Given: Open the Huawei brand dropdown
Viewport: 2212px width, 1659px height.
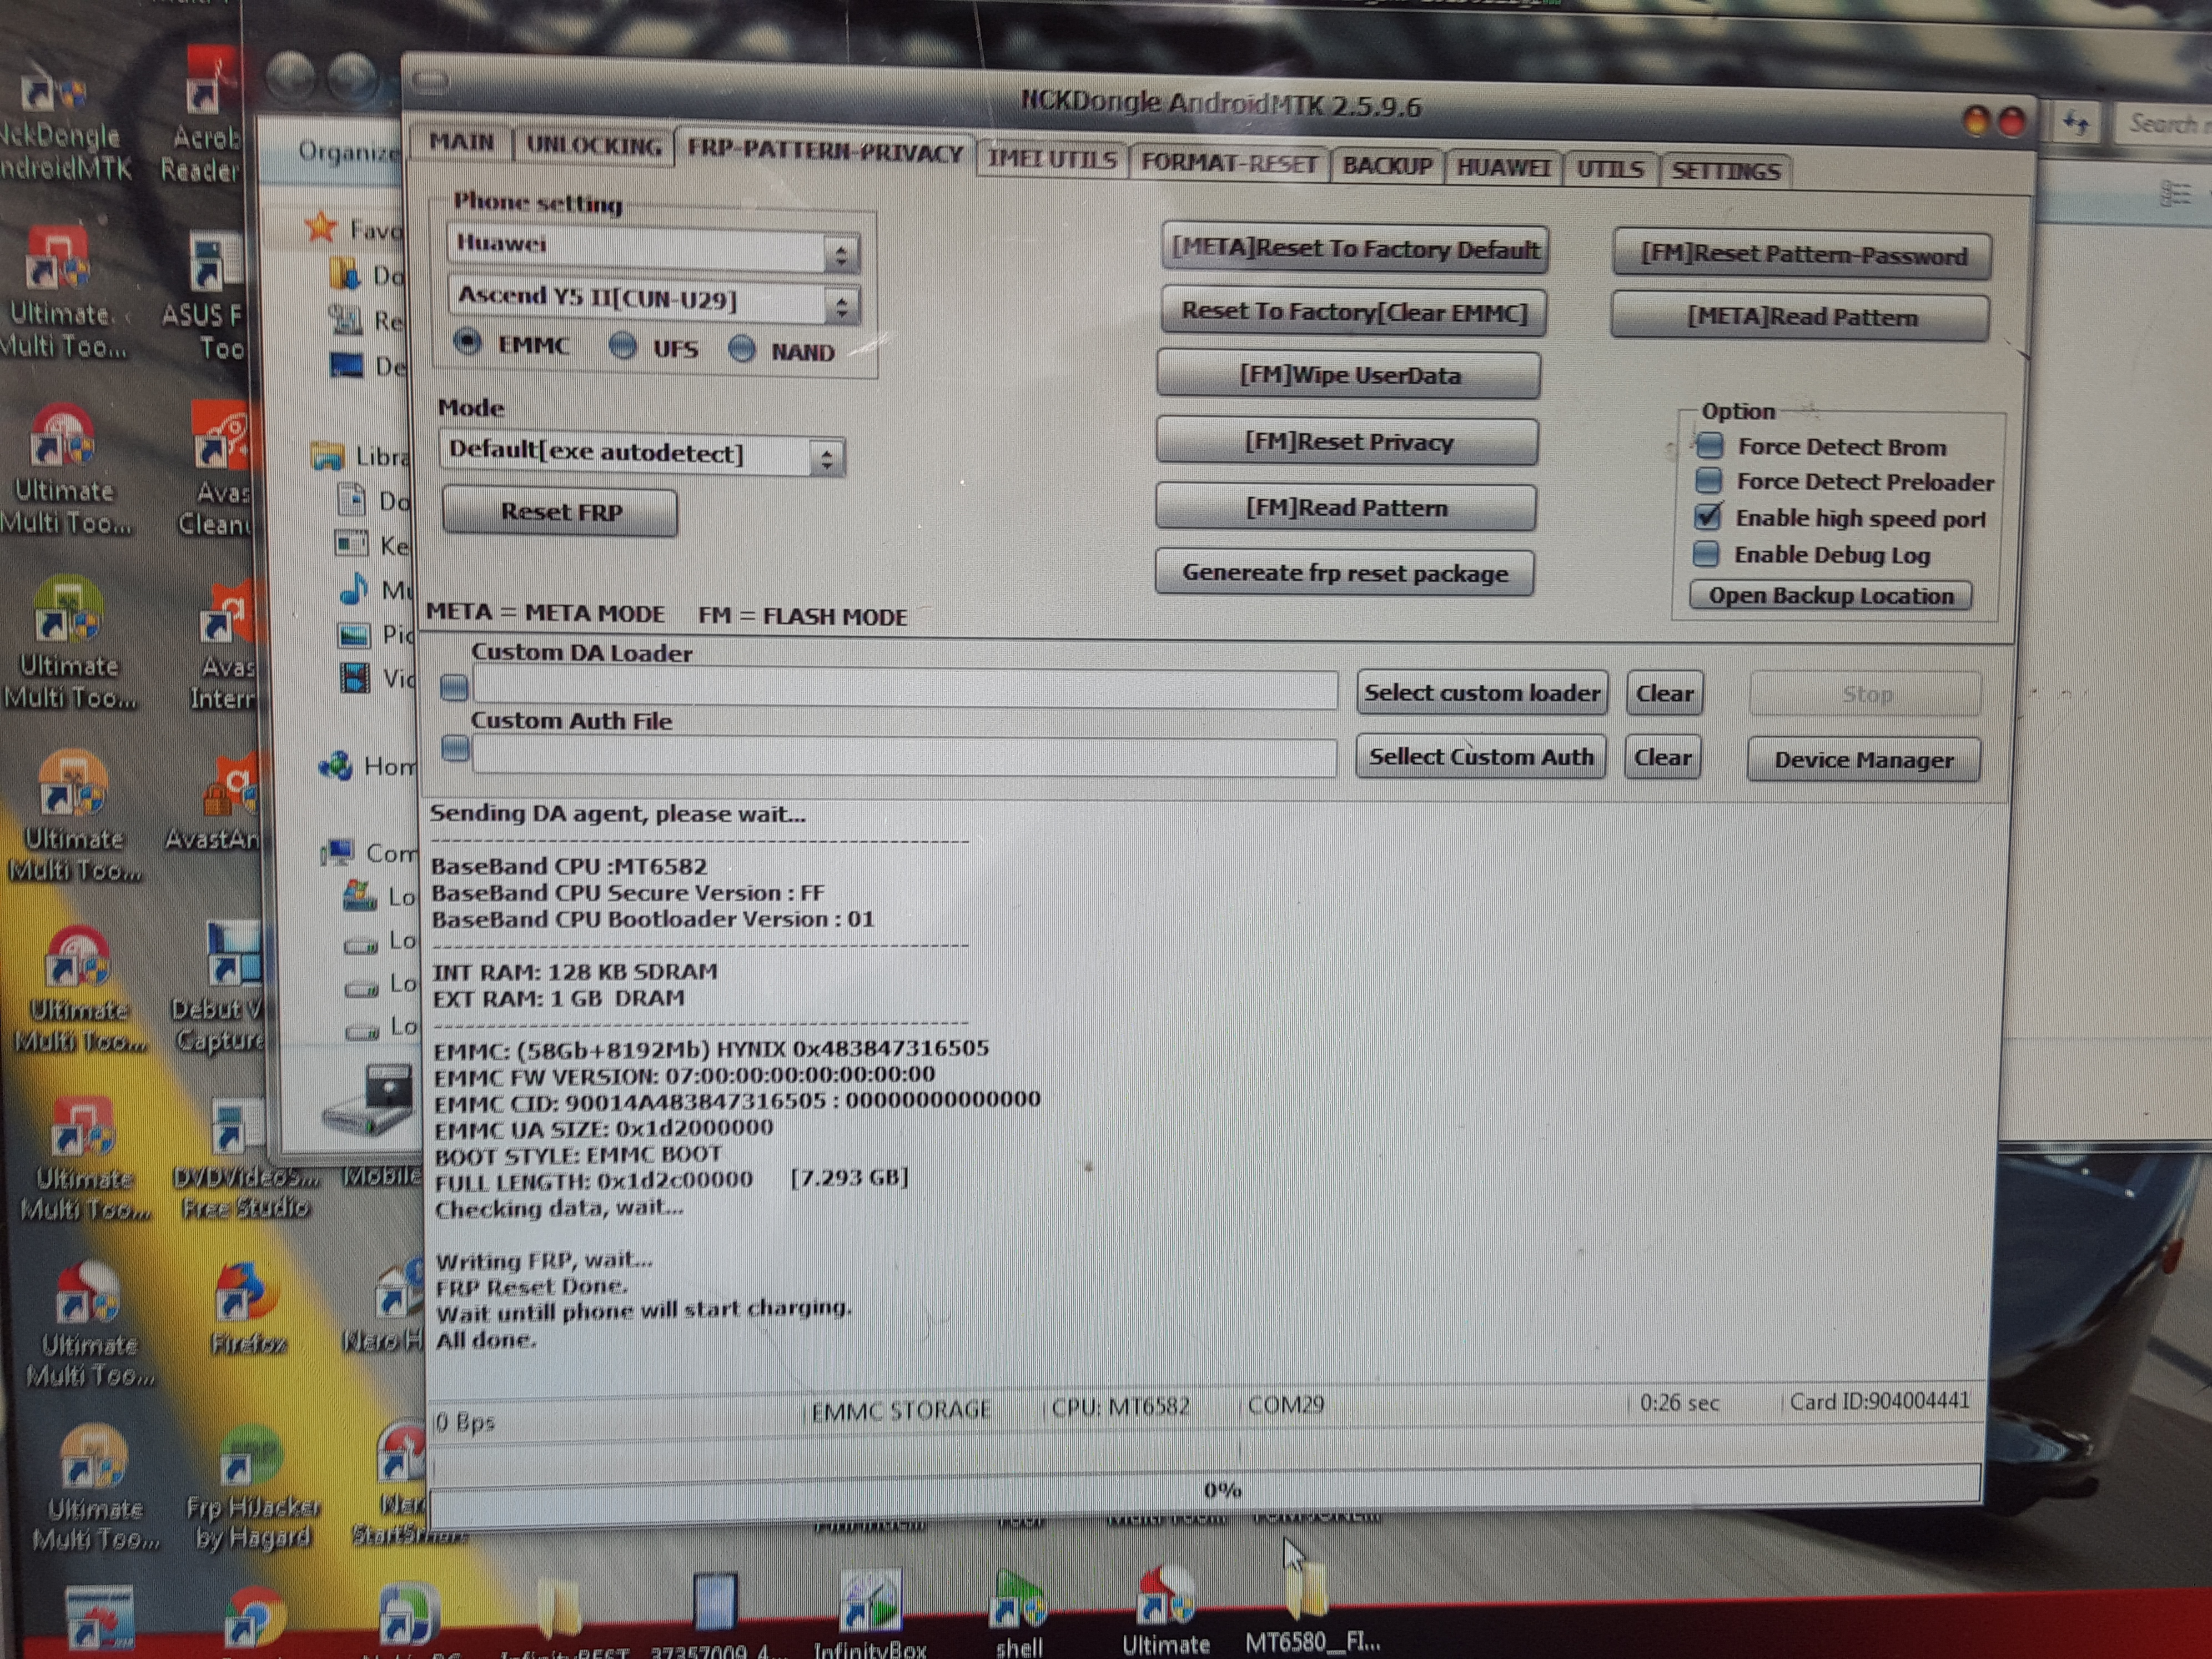Looking at the screenshot, I should click(x=841, y=254).
